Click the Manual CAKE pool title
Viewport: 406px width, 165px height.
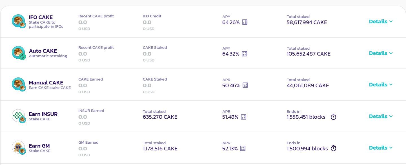click(x=46, y=83)
